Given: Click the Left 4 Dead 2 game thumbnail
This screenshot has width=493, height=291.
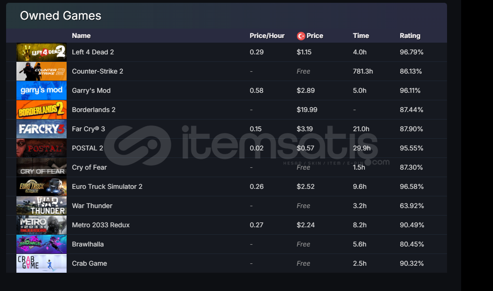Looking at the screenshot, I should click(x=41, y=52).
